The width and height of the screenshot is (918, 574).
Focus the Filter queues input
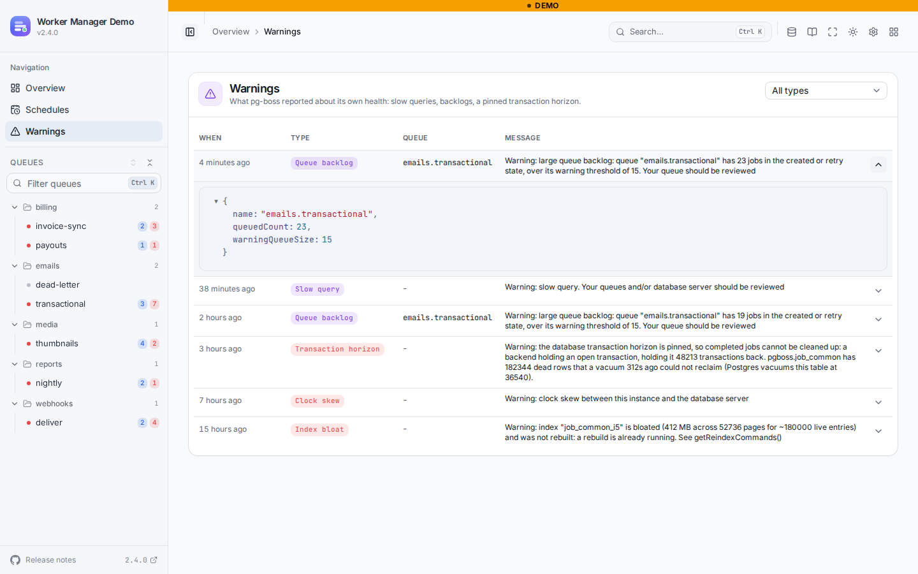pos(84,183)
